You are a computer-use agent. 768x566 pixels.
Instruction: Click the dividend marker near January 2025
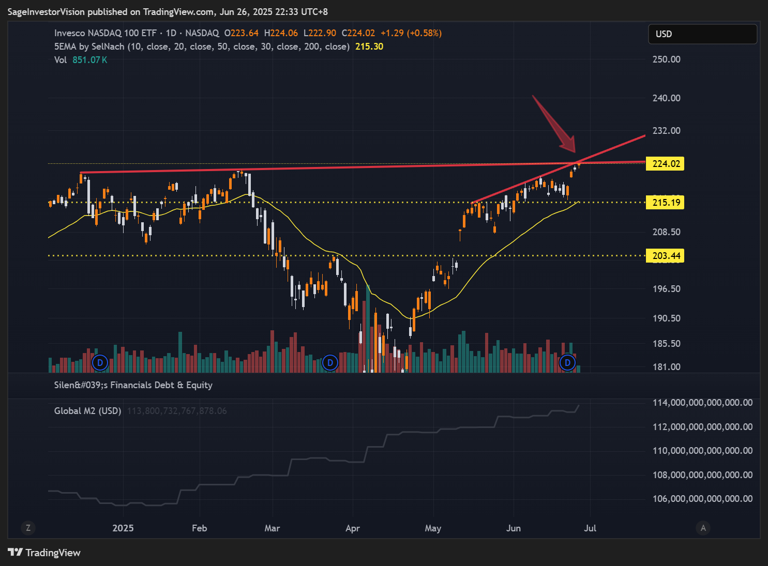(x=100, y=363)
